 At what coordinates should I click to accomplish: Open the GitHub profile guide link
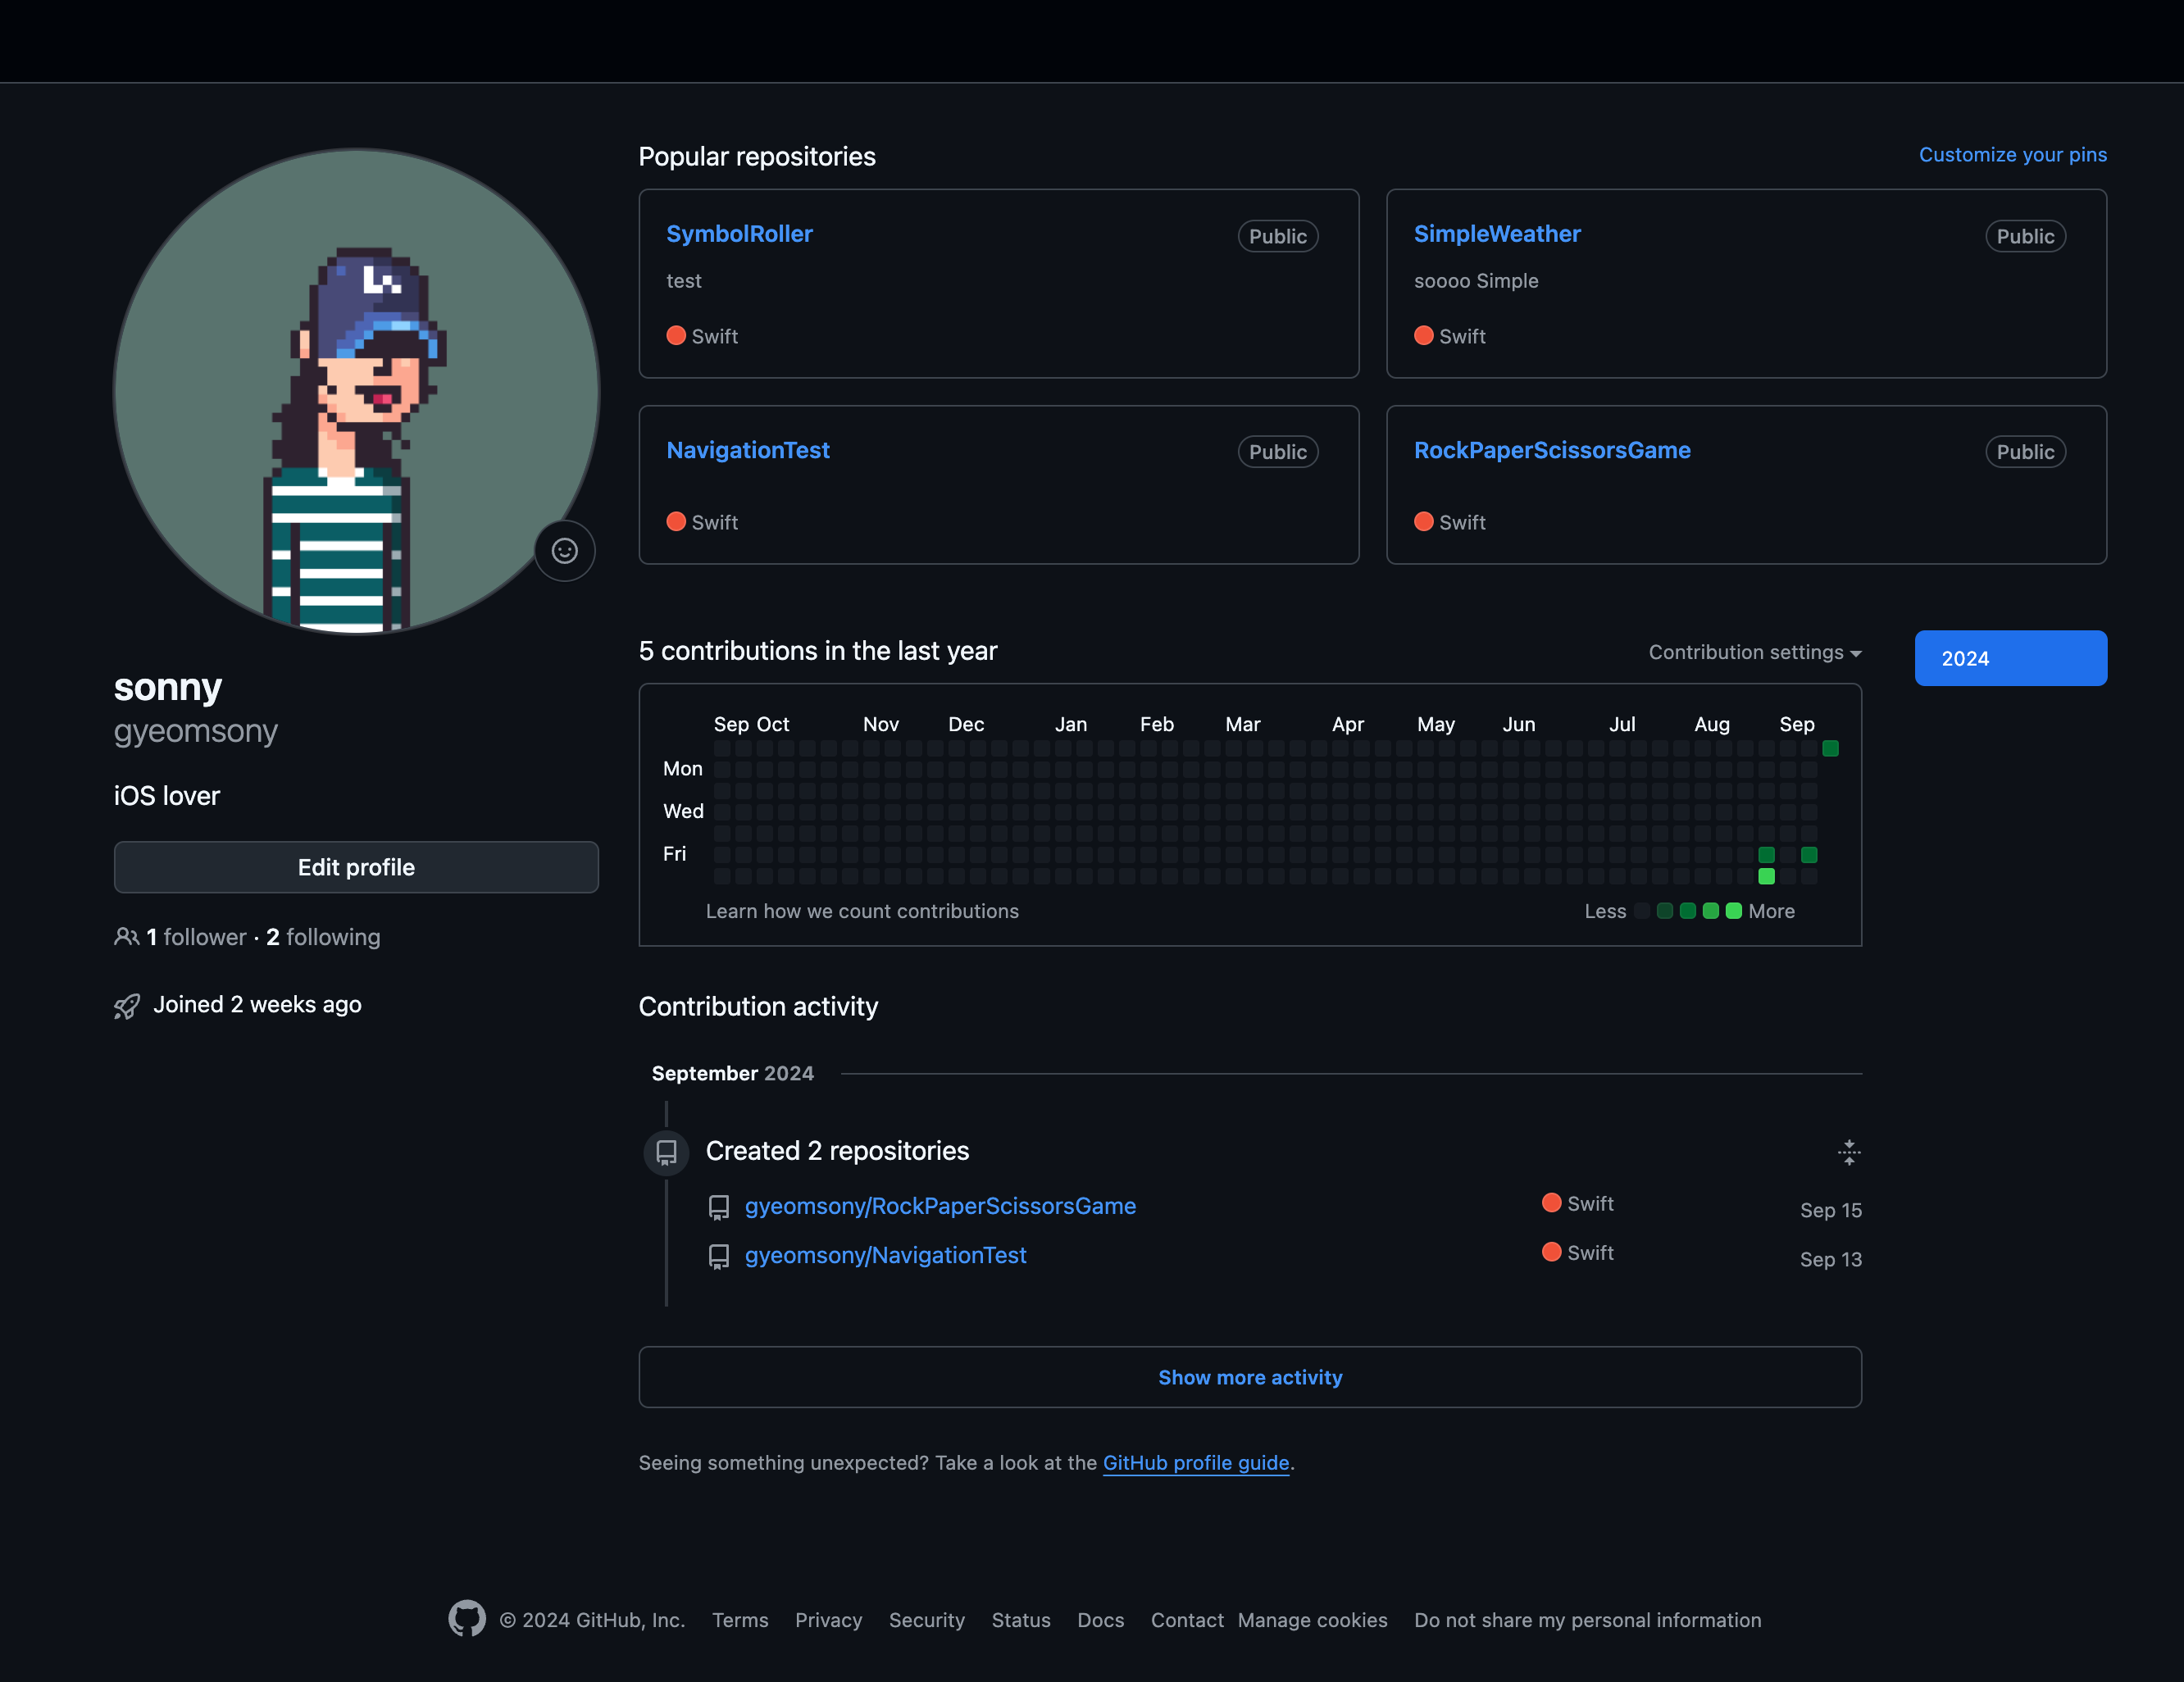coord(1195,1463)
